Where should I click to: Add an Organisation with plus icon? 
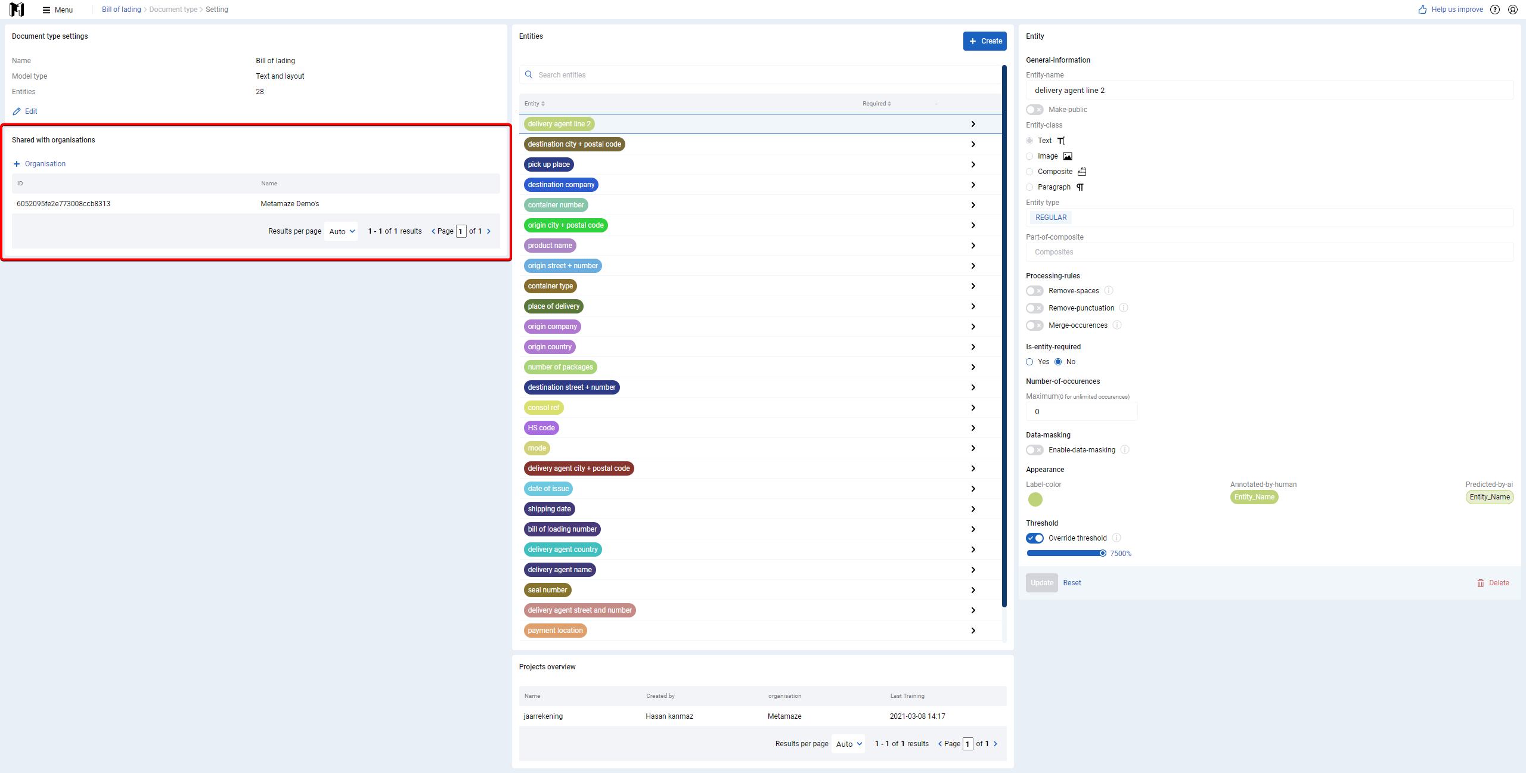pos(39,164)
